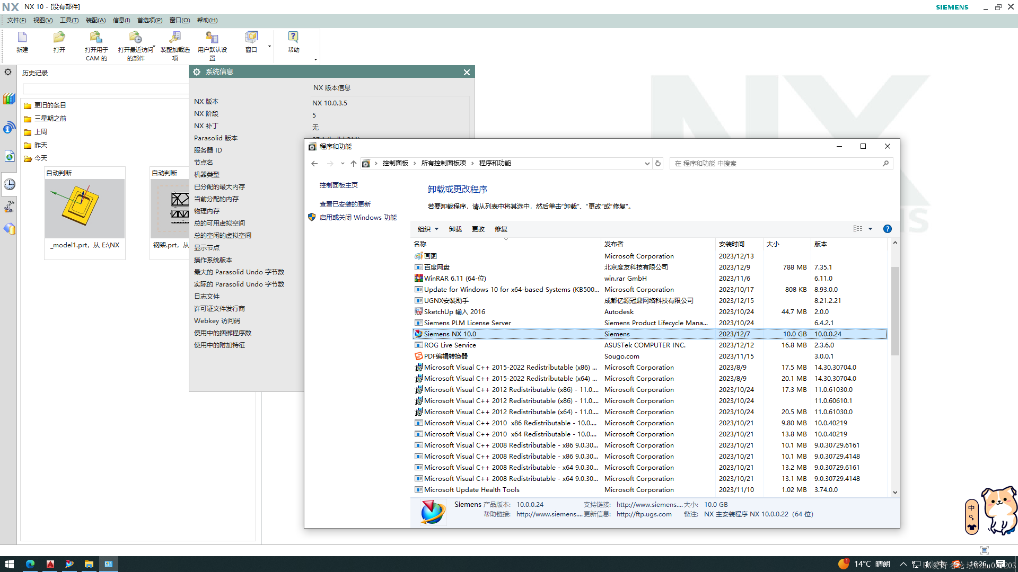Open the 组织 organize dropdown
The height and width of the screenshot is (572, 1018).
pyautogui.click(x=428, y=229)
